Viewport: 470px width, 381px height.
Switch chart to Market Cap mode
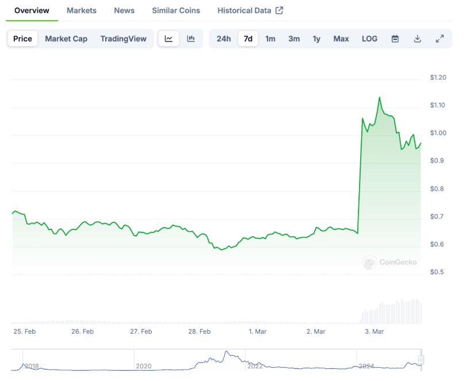pyautogui.click(x=66, y=39)
